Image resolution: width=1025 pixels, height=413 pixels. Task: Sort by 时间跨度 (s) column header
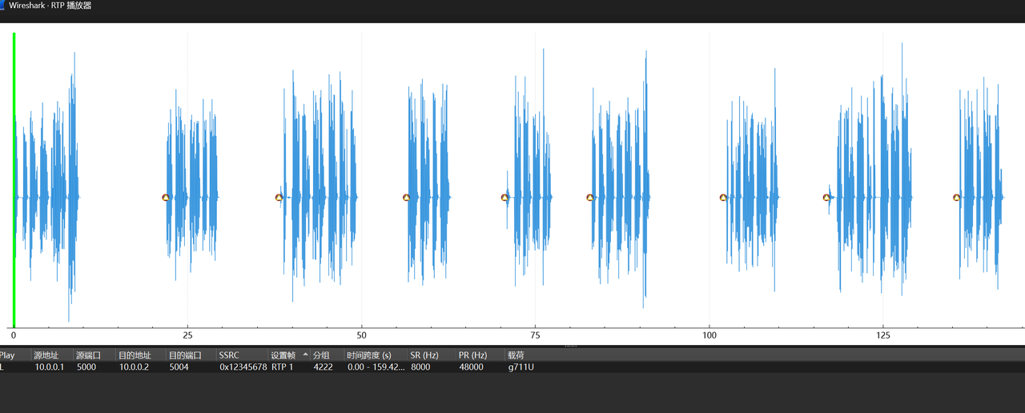coord(368,355)
